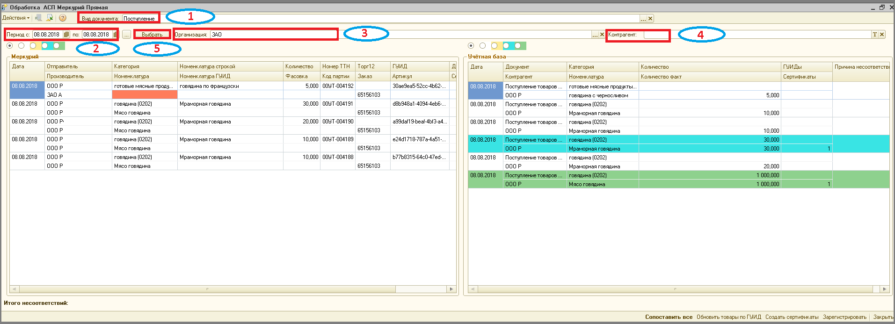Click the Выбрать button
Viewport: 895px width, 324px height.
pyautogui.click(x=152, y=35)
